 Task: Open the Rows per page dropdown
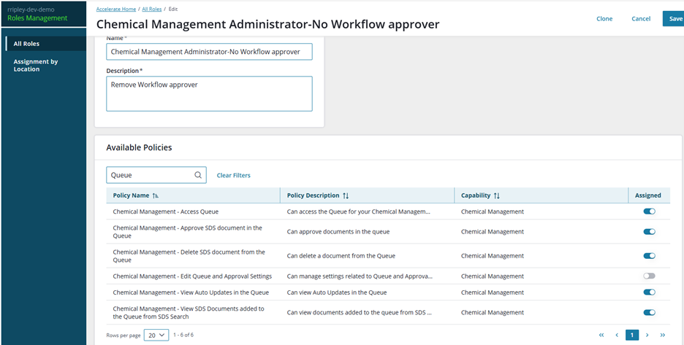(156, 335)
